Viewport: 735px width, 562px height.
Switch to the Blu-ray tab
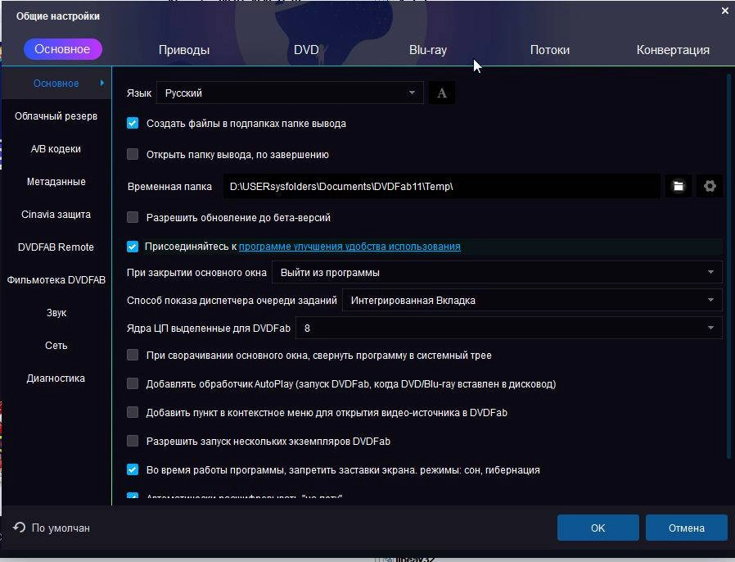point(428,50)
